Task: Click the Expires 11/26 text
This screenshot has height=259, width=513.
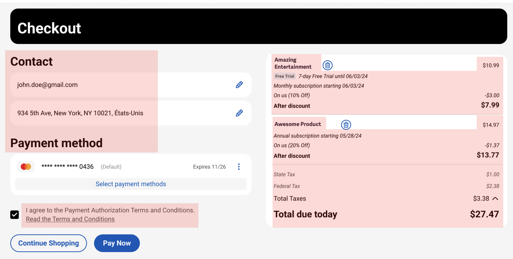Action: click(209, 167)
